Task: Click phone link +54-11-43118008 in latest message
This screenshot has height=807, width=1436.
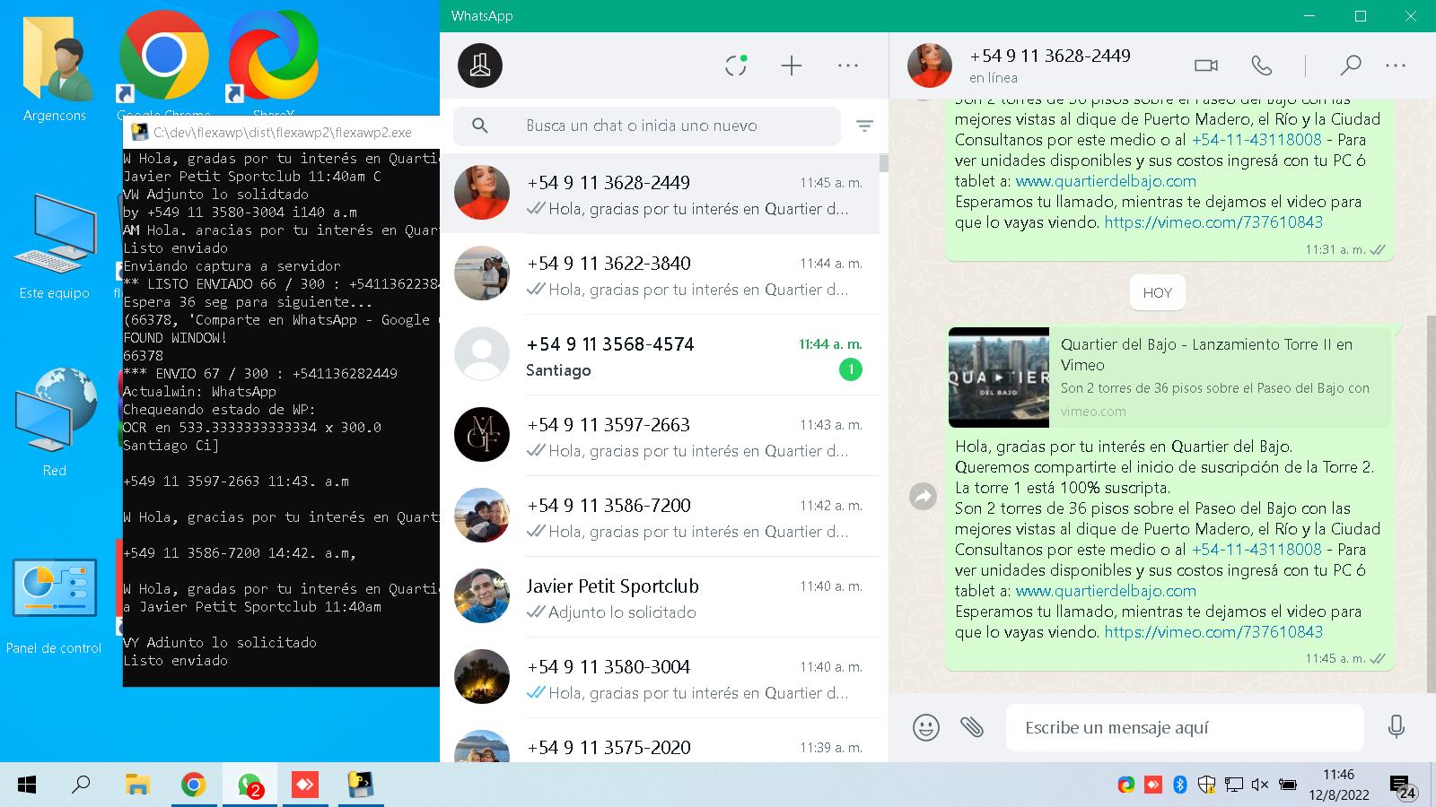Action: (1256, 550)
